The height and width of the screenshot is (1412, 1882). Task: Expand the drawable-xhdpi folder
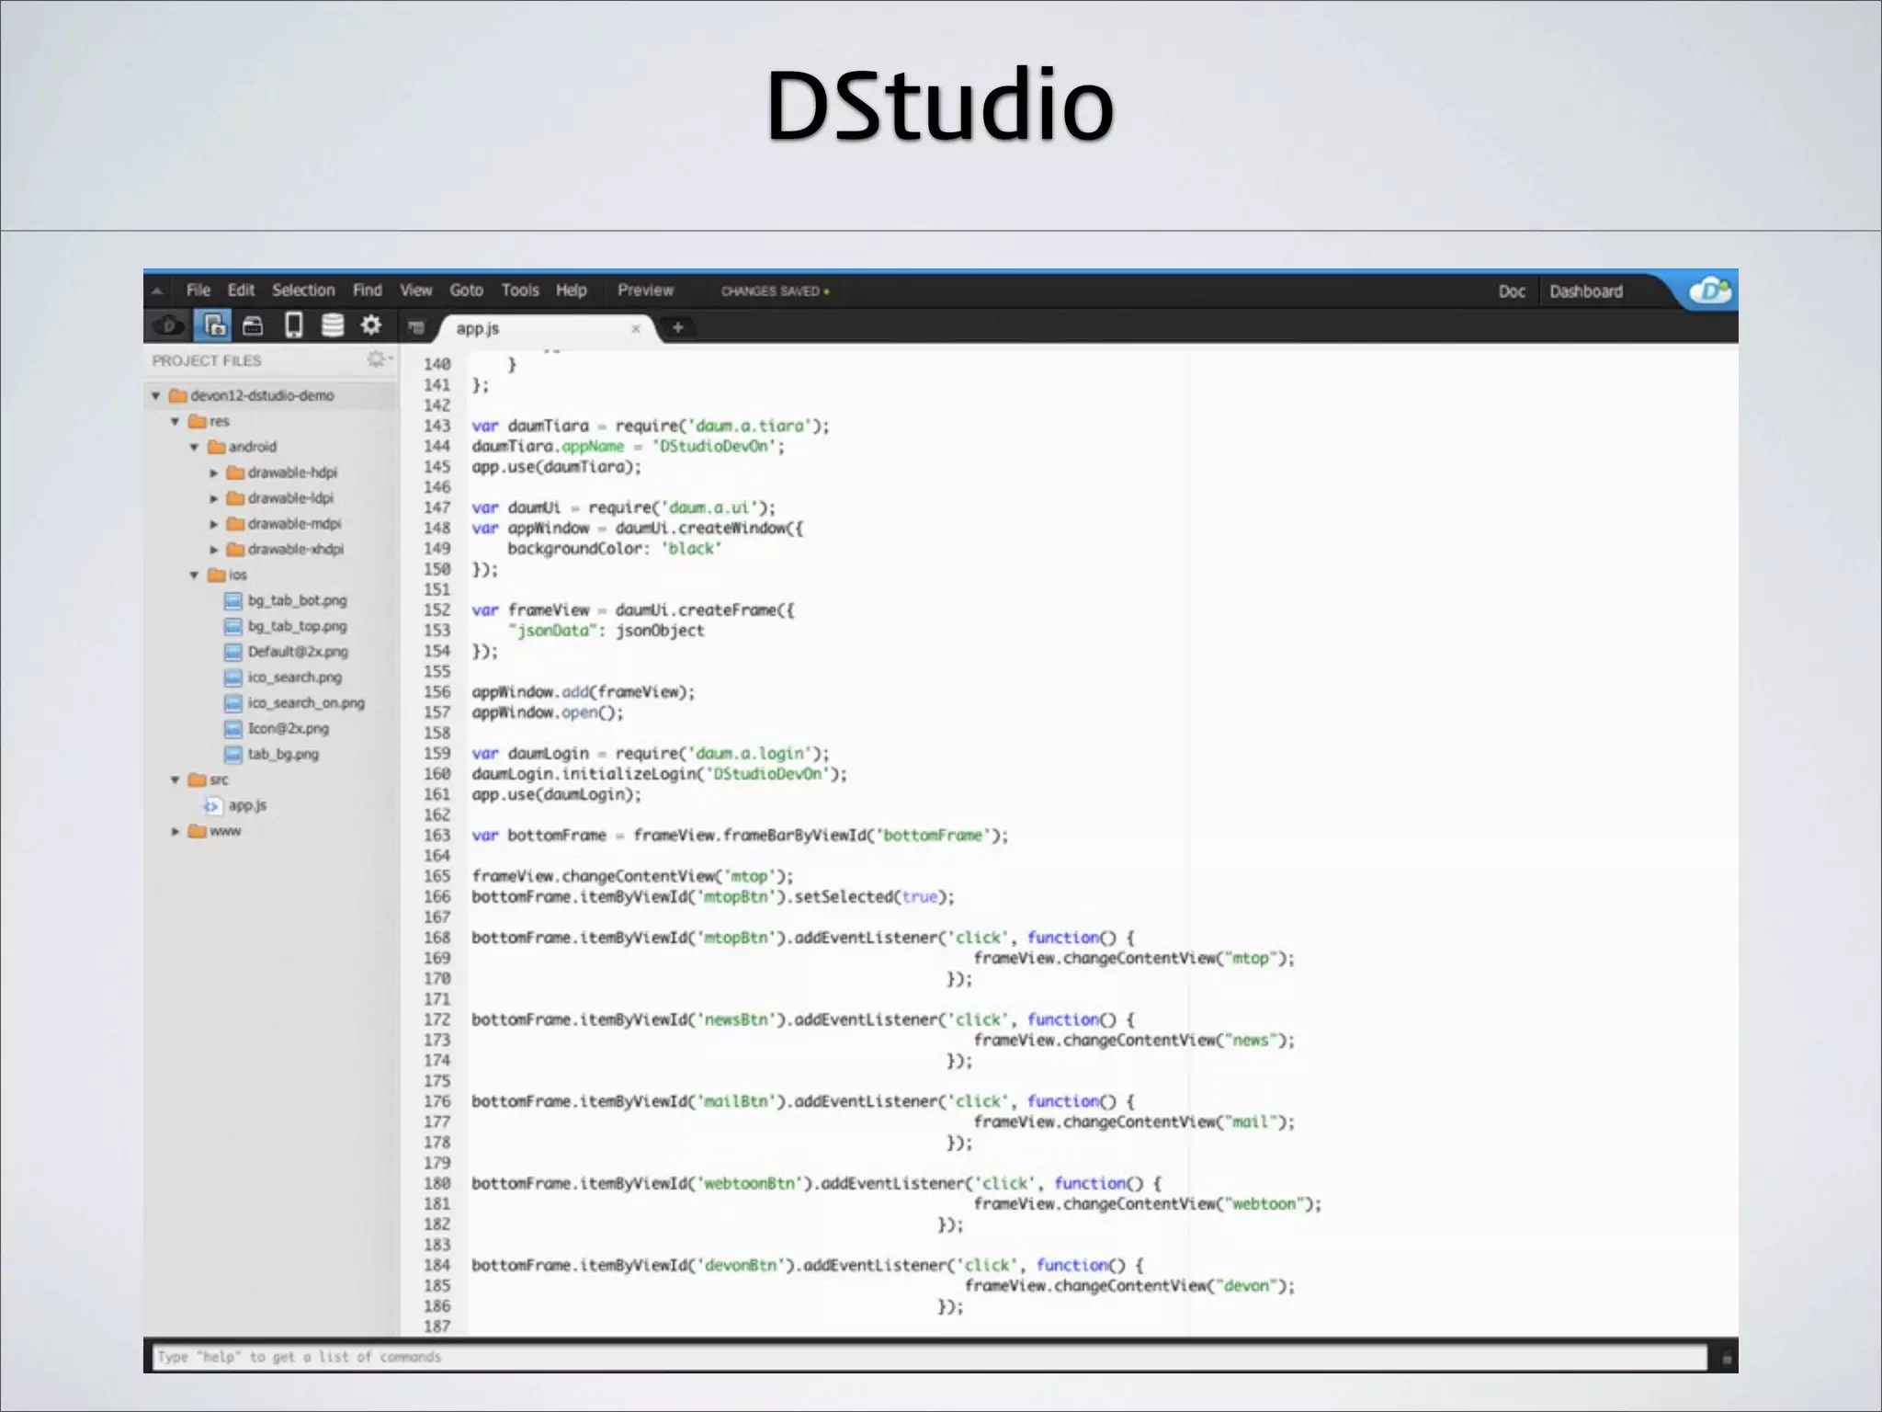pyautogui.click(x=213, y=550)
